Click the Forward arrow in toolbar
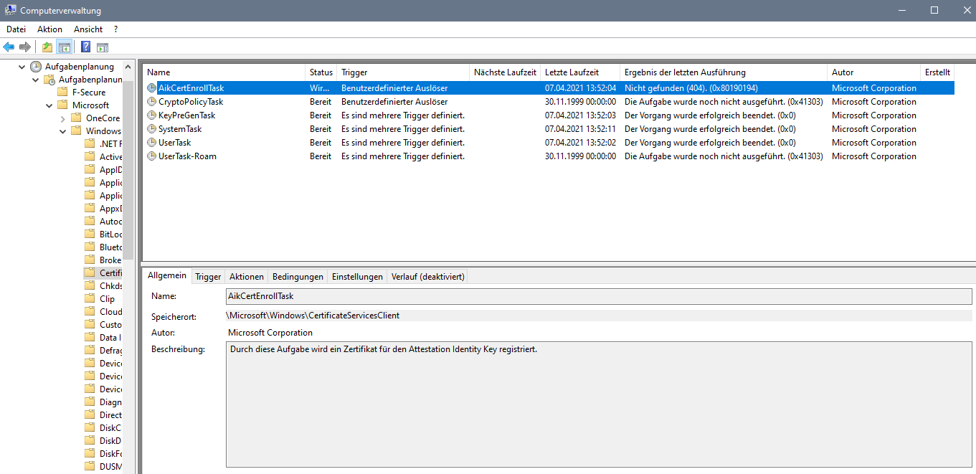This screenshot has width=976, height=474. coord(25,47)
